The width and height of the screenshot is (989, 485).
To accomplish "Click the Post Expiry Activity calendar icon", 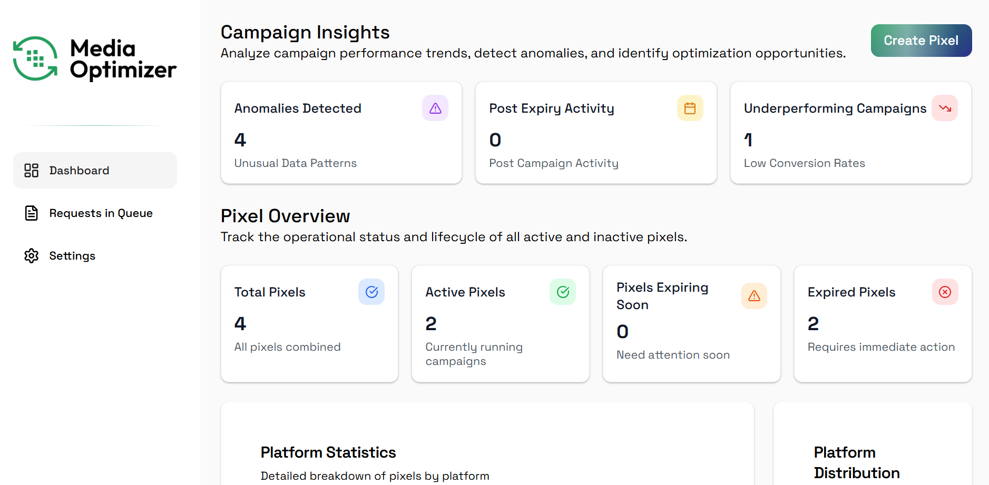I will click(x=690, y=108).
